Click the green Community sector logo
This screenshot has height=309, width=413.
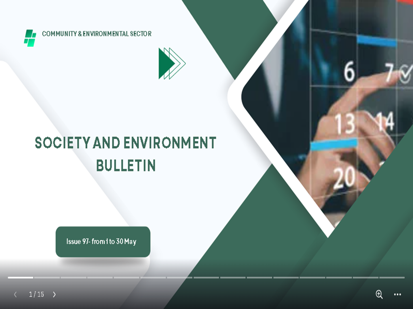tap(30, 38)
